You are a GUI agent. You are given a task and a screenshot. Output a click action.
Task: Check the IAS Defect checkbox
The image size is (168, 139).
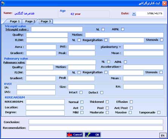click(102, 92)
